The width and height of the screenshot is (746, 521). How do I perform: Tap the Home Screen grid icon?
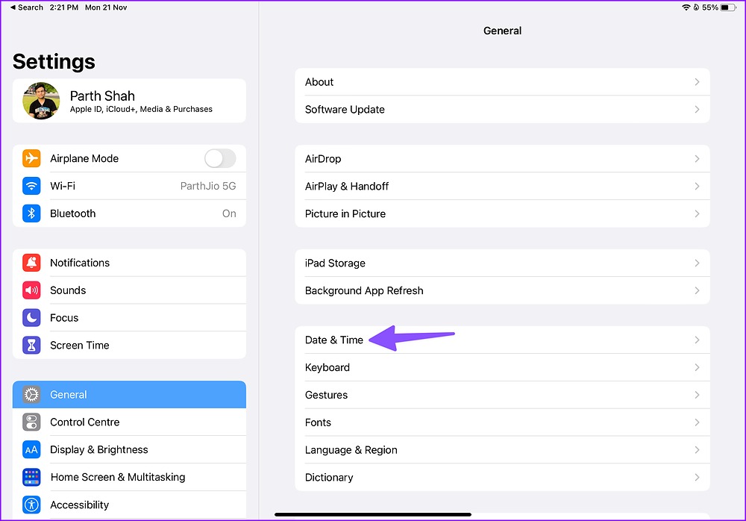(31, 477)
